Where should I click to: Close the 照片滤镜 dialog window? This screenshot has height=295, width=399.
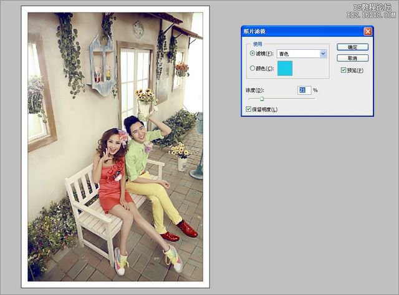click(368, 31)
